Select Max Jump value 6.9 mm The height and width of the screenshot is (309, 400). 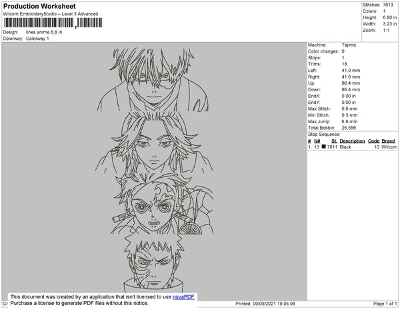(349, 121)
